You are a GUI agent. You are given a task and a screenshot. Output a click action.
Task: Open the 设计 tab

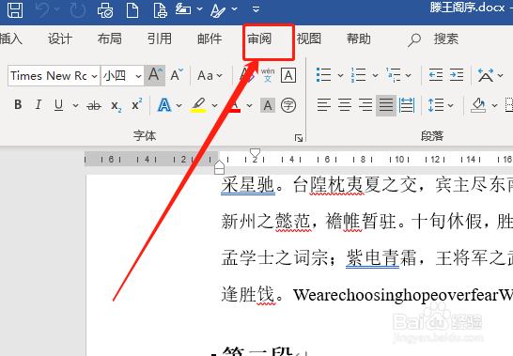(60, 39)
